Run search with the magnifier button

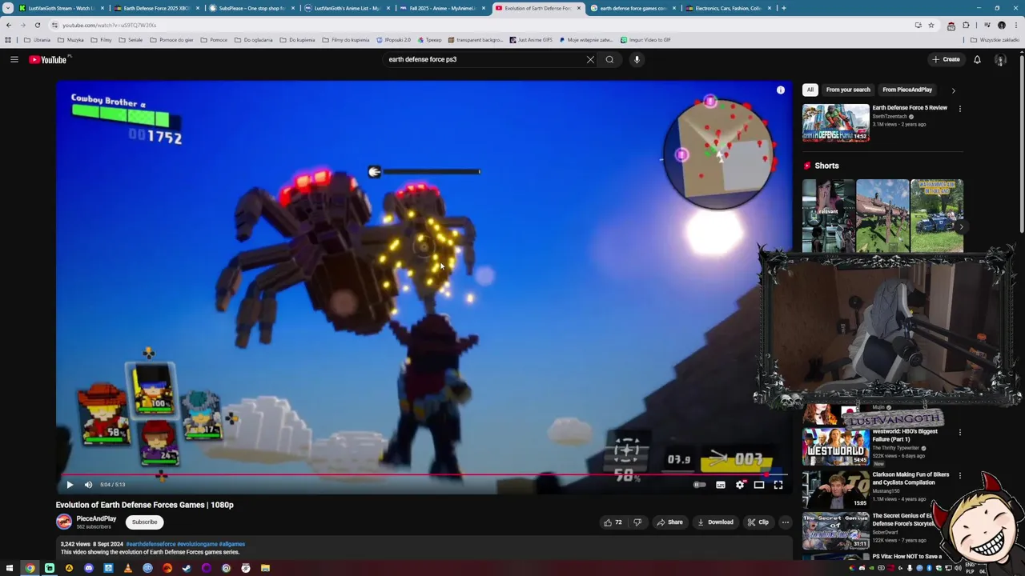point(609,59)
